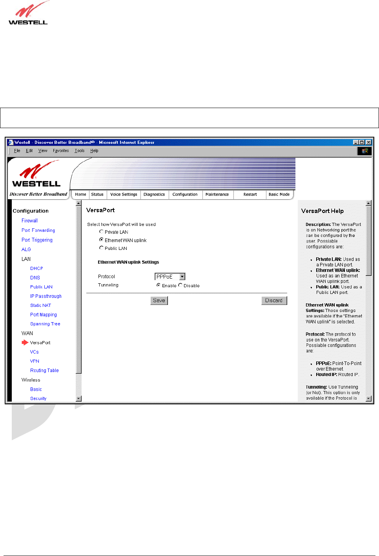
Task: Go to the Home tab
Action: pyautogui.click(x=80, y=195)
